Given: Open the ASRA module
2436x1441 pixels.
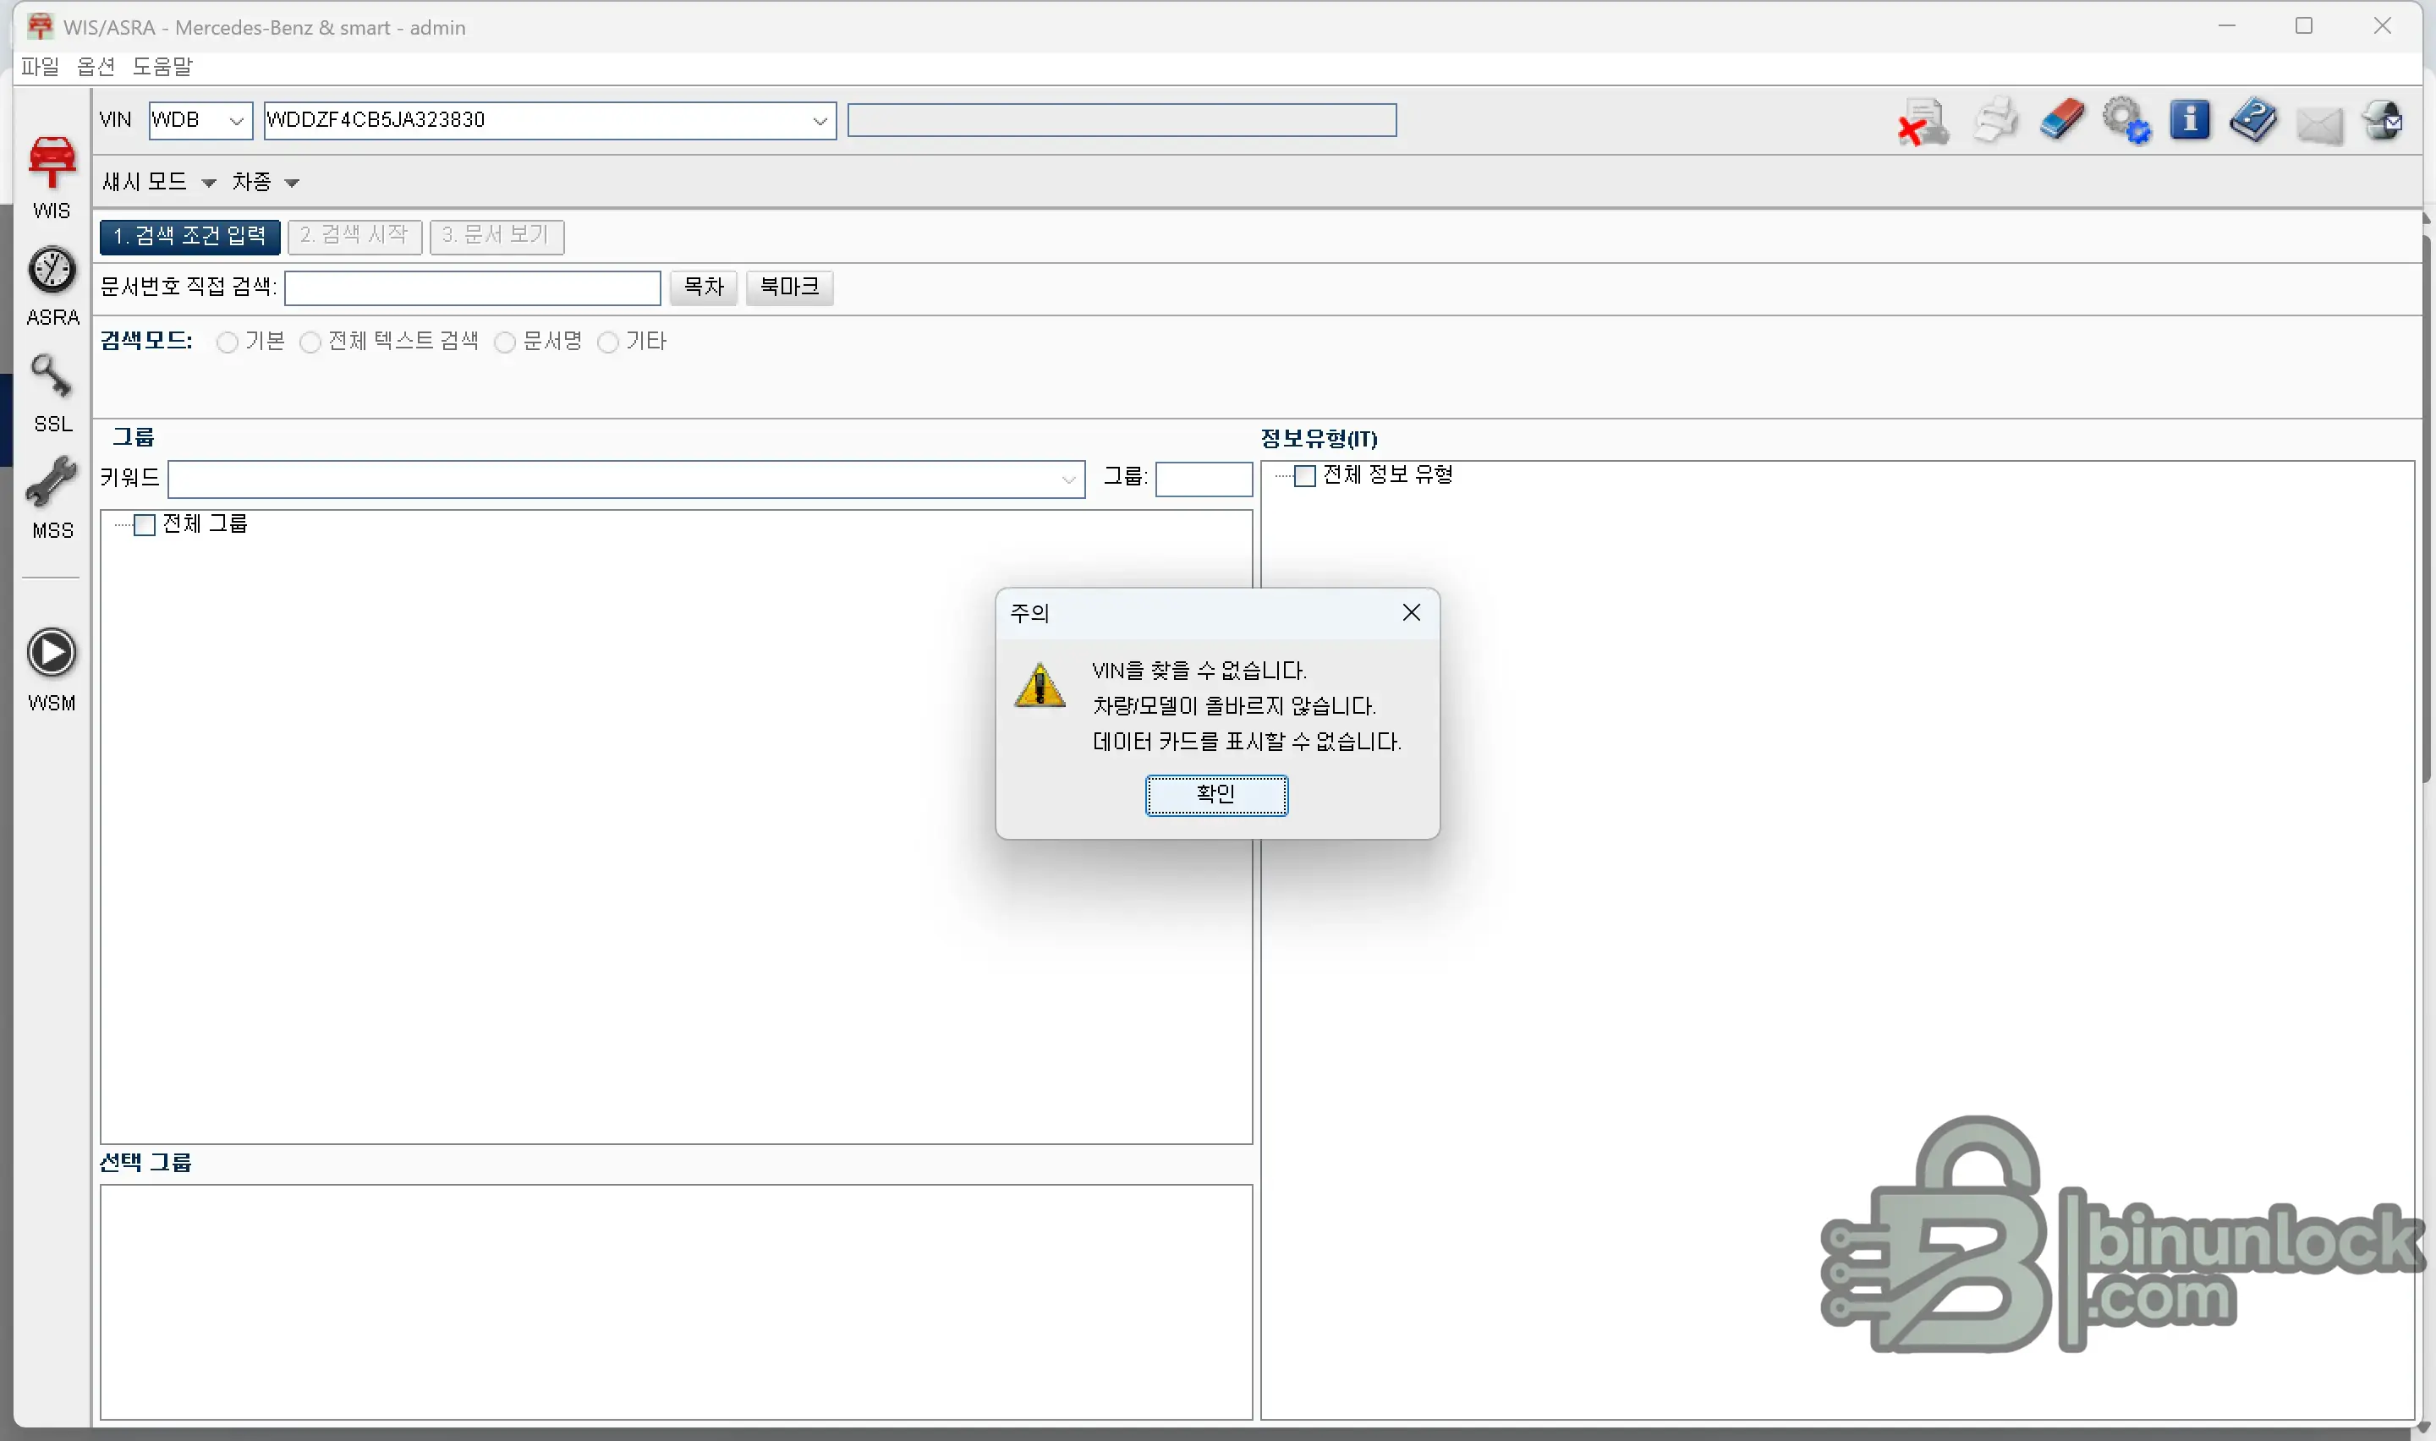Looking at the screenshot, I should pos(51,282).
